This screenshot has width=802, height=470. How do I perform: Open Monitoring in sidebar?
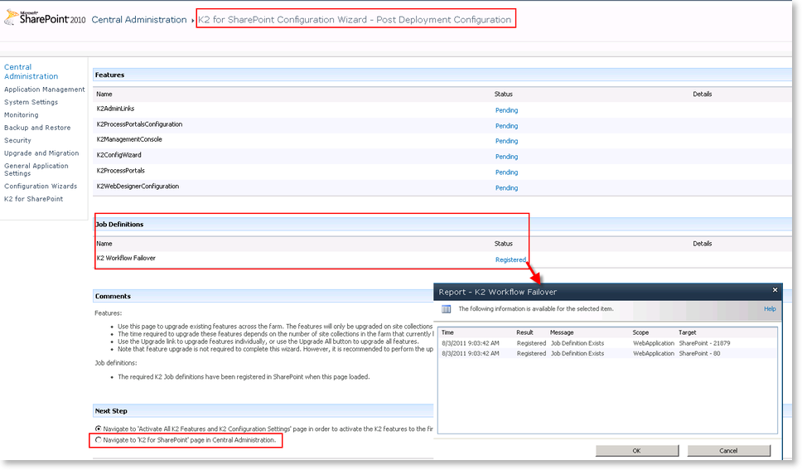(x=22, y=114)
